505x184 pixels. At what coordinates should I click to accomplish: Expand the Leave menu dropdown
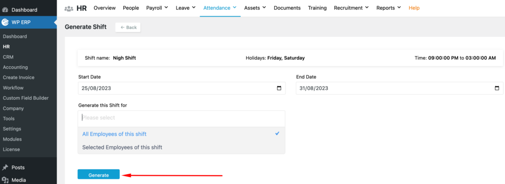click(193, 7)
